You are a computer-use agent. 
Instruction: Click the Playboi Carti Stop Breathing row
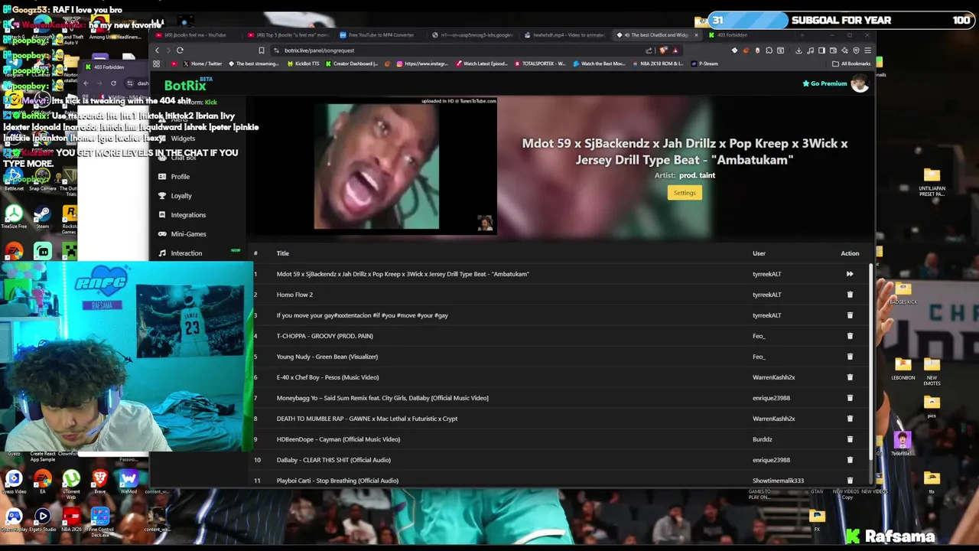[x=558, y=481]
